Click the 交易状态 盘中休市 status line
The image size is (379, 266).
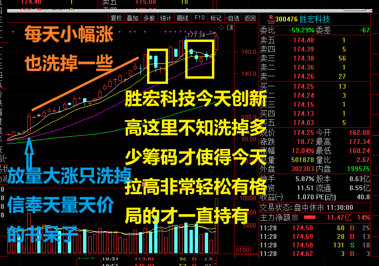click(x=306, y=207)
